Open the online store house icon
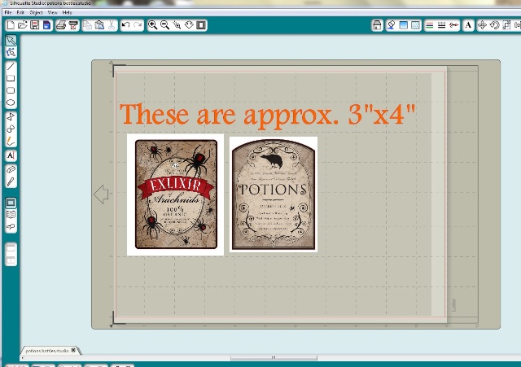The width and height of the screenshot is (521, 367). pos(377,25)
